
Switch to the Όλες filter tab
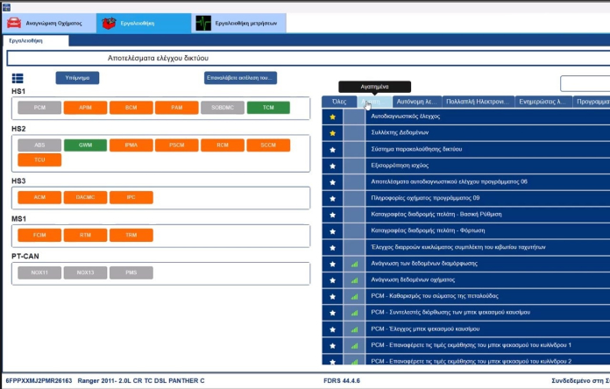[339, 102]
